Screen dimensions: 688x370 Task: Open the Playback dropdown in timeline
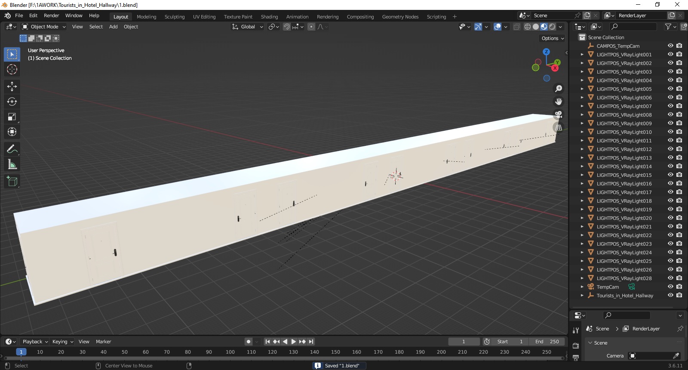pyautogui.click(x=35, y=342)
